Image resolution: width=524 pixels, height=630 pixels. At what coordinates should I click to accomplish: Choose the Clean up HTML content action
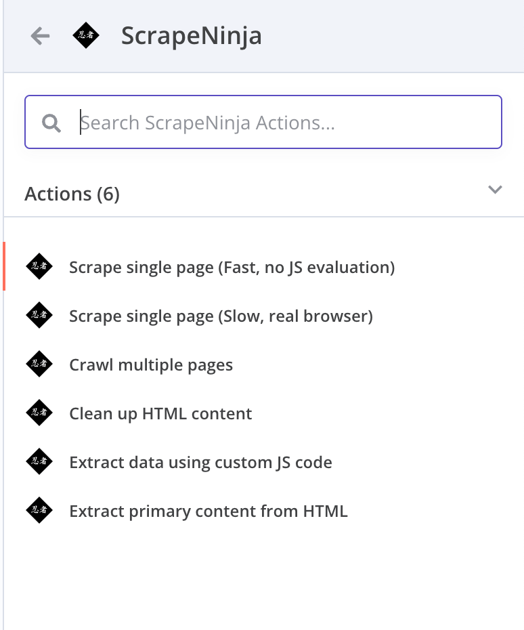click(160, 414)
